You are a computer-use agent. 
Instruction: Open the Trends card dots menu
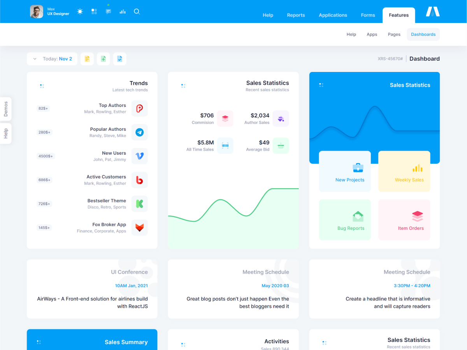(42, 86)
